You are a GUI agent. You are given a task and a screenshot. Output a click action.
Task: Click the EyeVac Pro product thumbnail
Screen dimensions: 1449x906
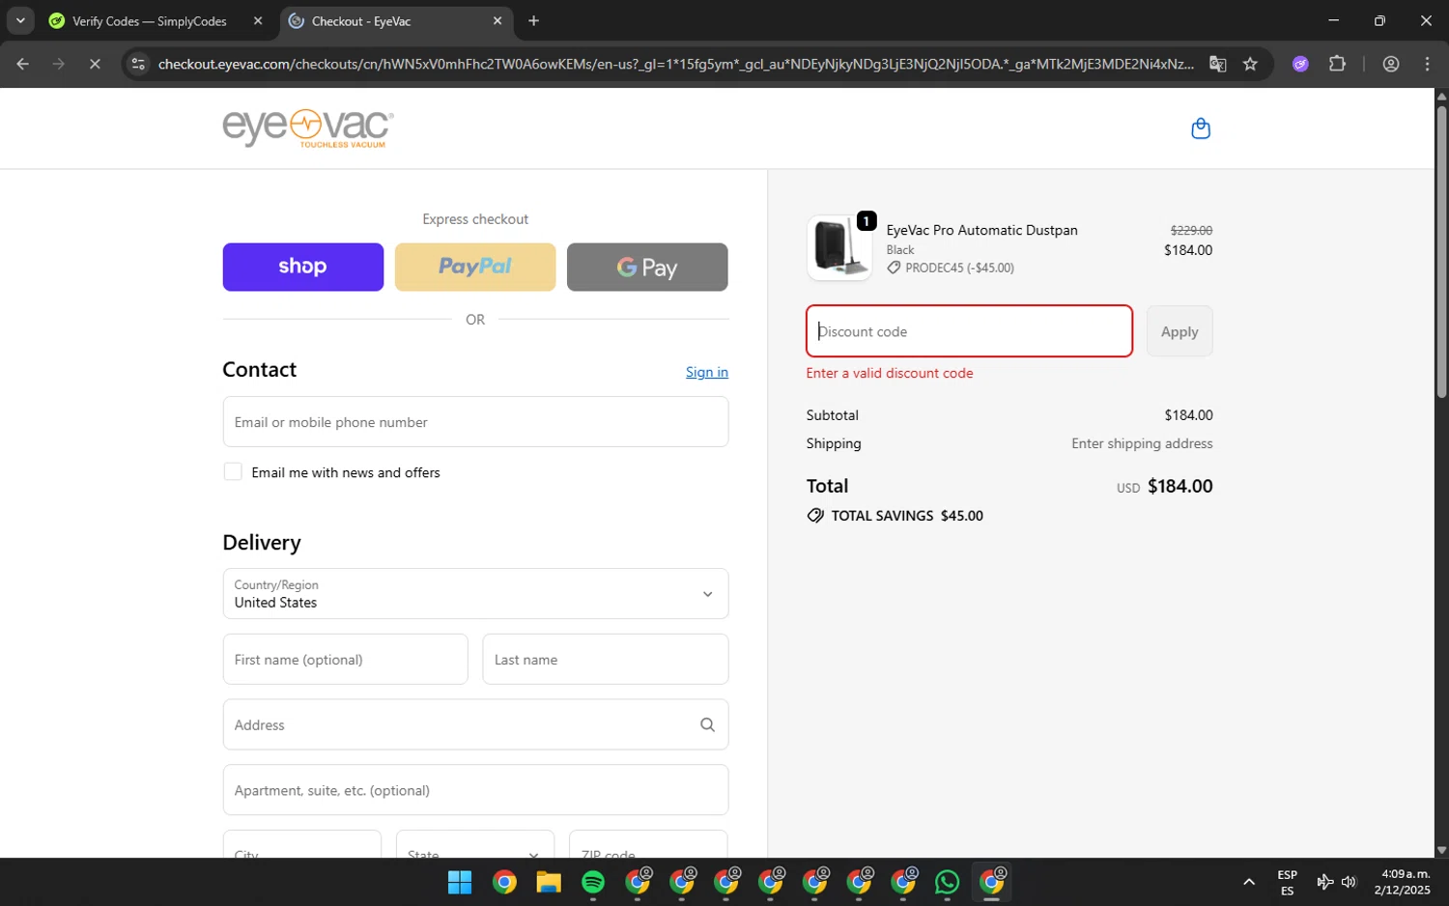tap(838, 248)
